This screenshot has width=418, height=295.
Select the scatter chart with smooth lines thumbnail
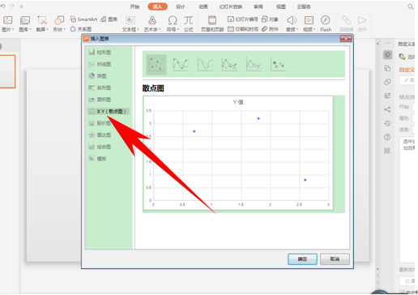point(205,64)
